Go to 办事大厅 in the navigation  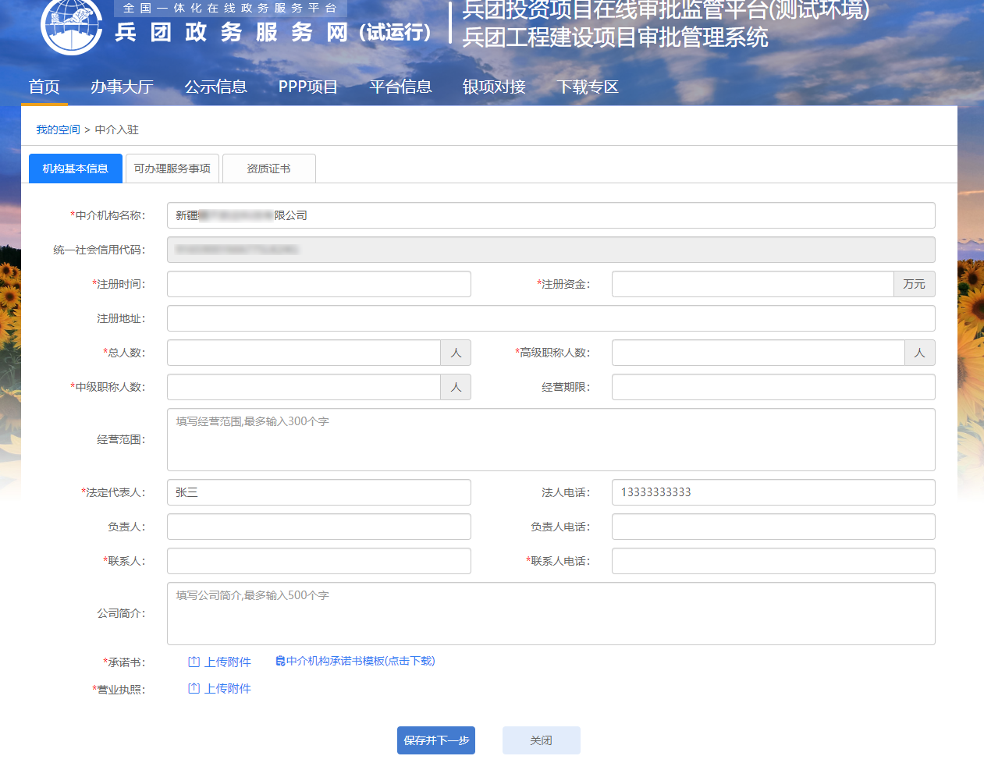click(x=122, y=87)
